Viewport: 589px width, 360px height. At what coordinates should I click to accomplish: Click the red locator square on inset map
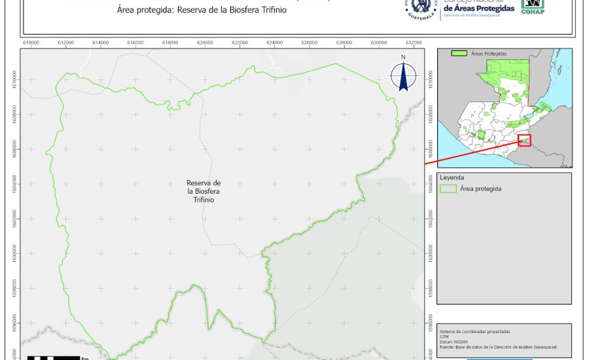(x=524, y=140)
